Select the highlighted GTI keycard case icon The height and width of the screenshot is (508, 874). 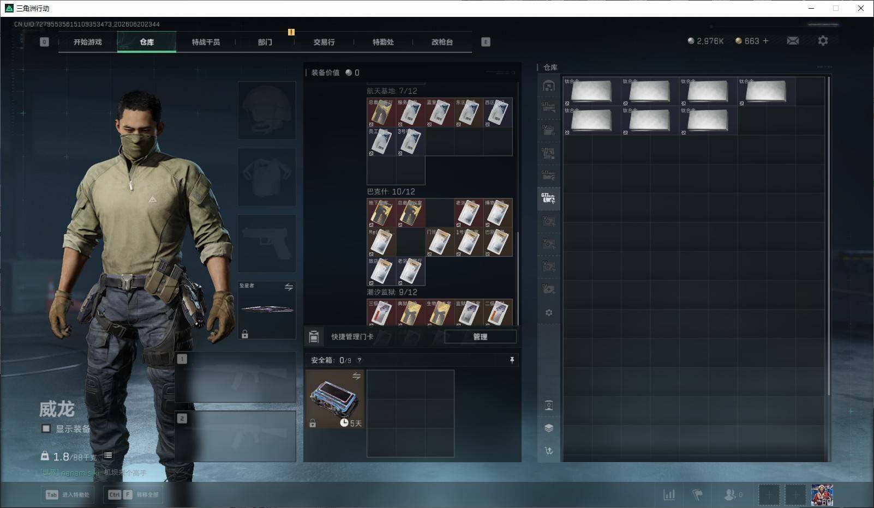coord(549,198)
